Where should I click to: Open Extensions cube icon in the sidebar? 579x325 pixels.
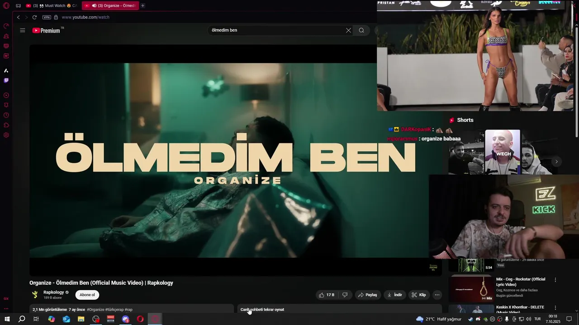tap(6, 125)
